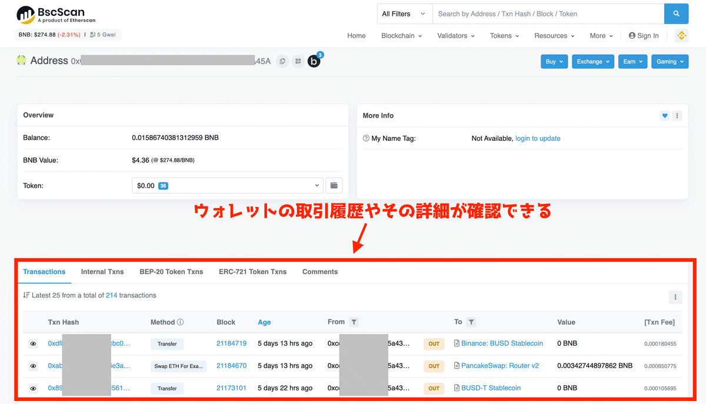Click the balance 0.01586740381312959 BNB
Image resolution: width=706 pixels, height=404 pixels.
click(x=175, y=138)
